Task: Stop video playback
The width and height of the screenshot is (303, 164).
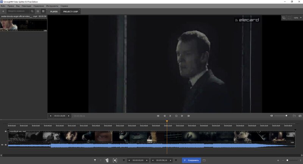Action: (x=176, y=116)
